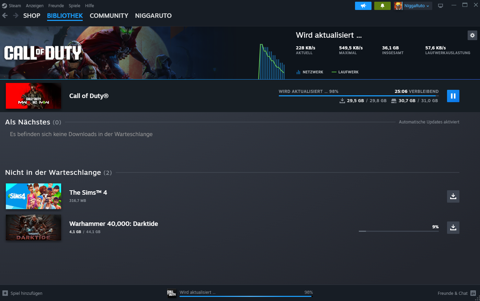Viewport: 480px width, 301px height.
Task: Expand the NiggaRuto account dropdown
Action: click(417, 6)
